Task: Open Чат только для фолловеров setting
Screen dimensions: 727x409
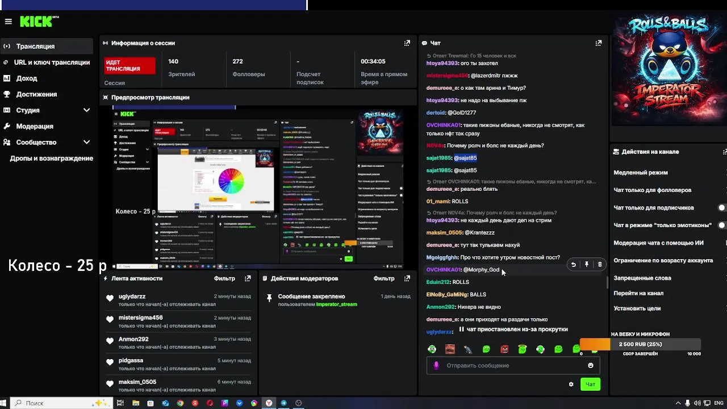Action: pos(652,190)
